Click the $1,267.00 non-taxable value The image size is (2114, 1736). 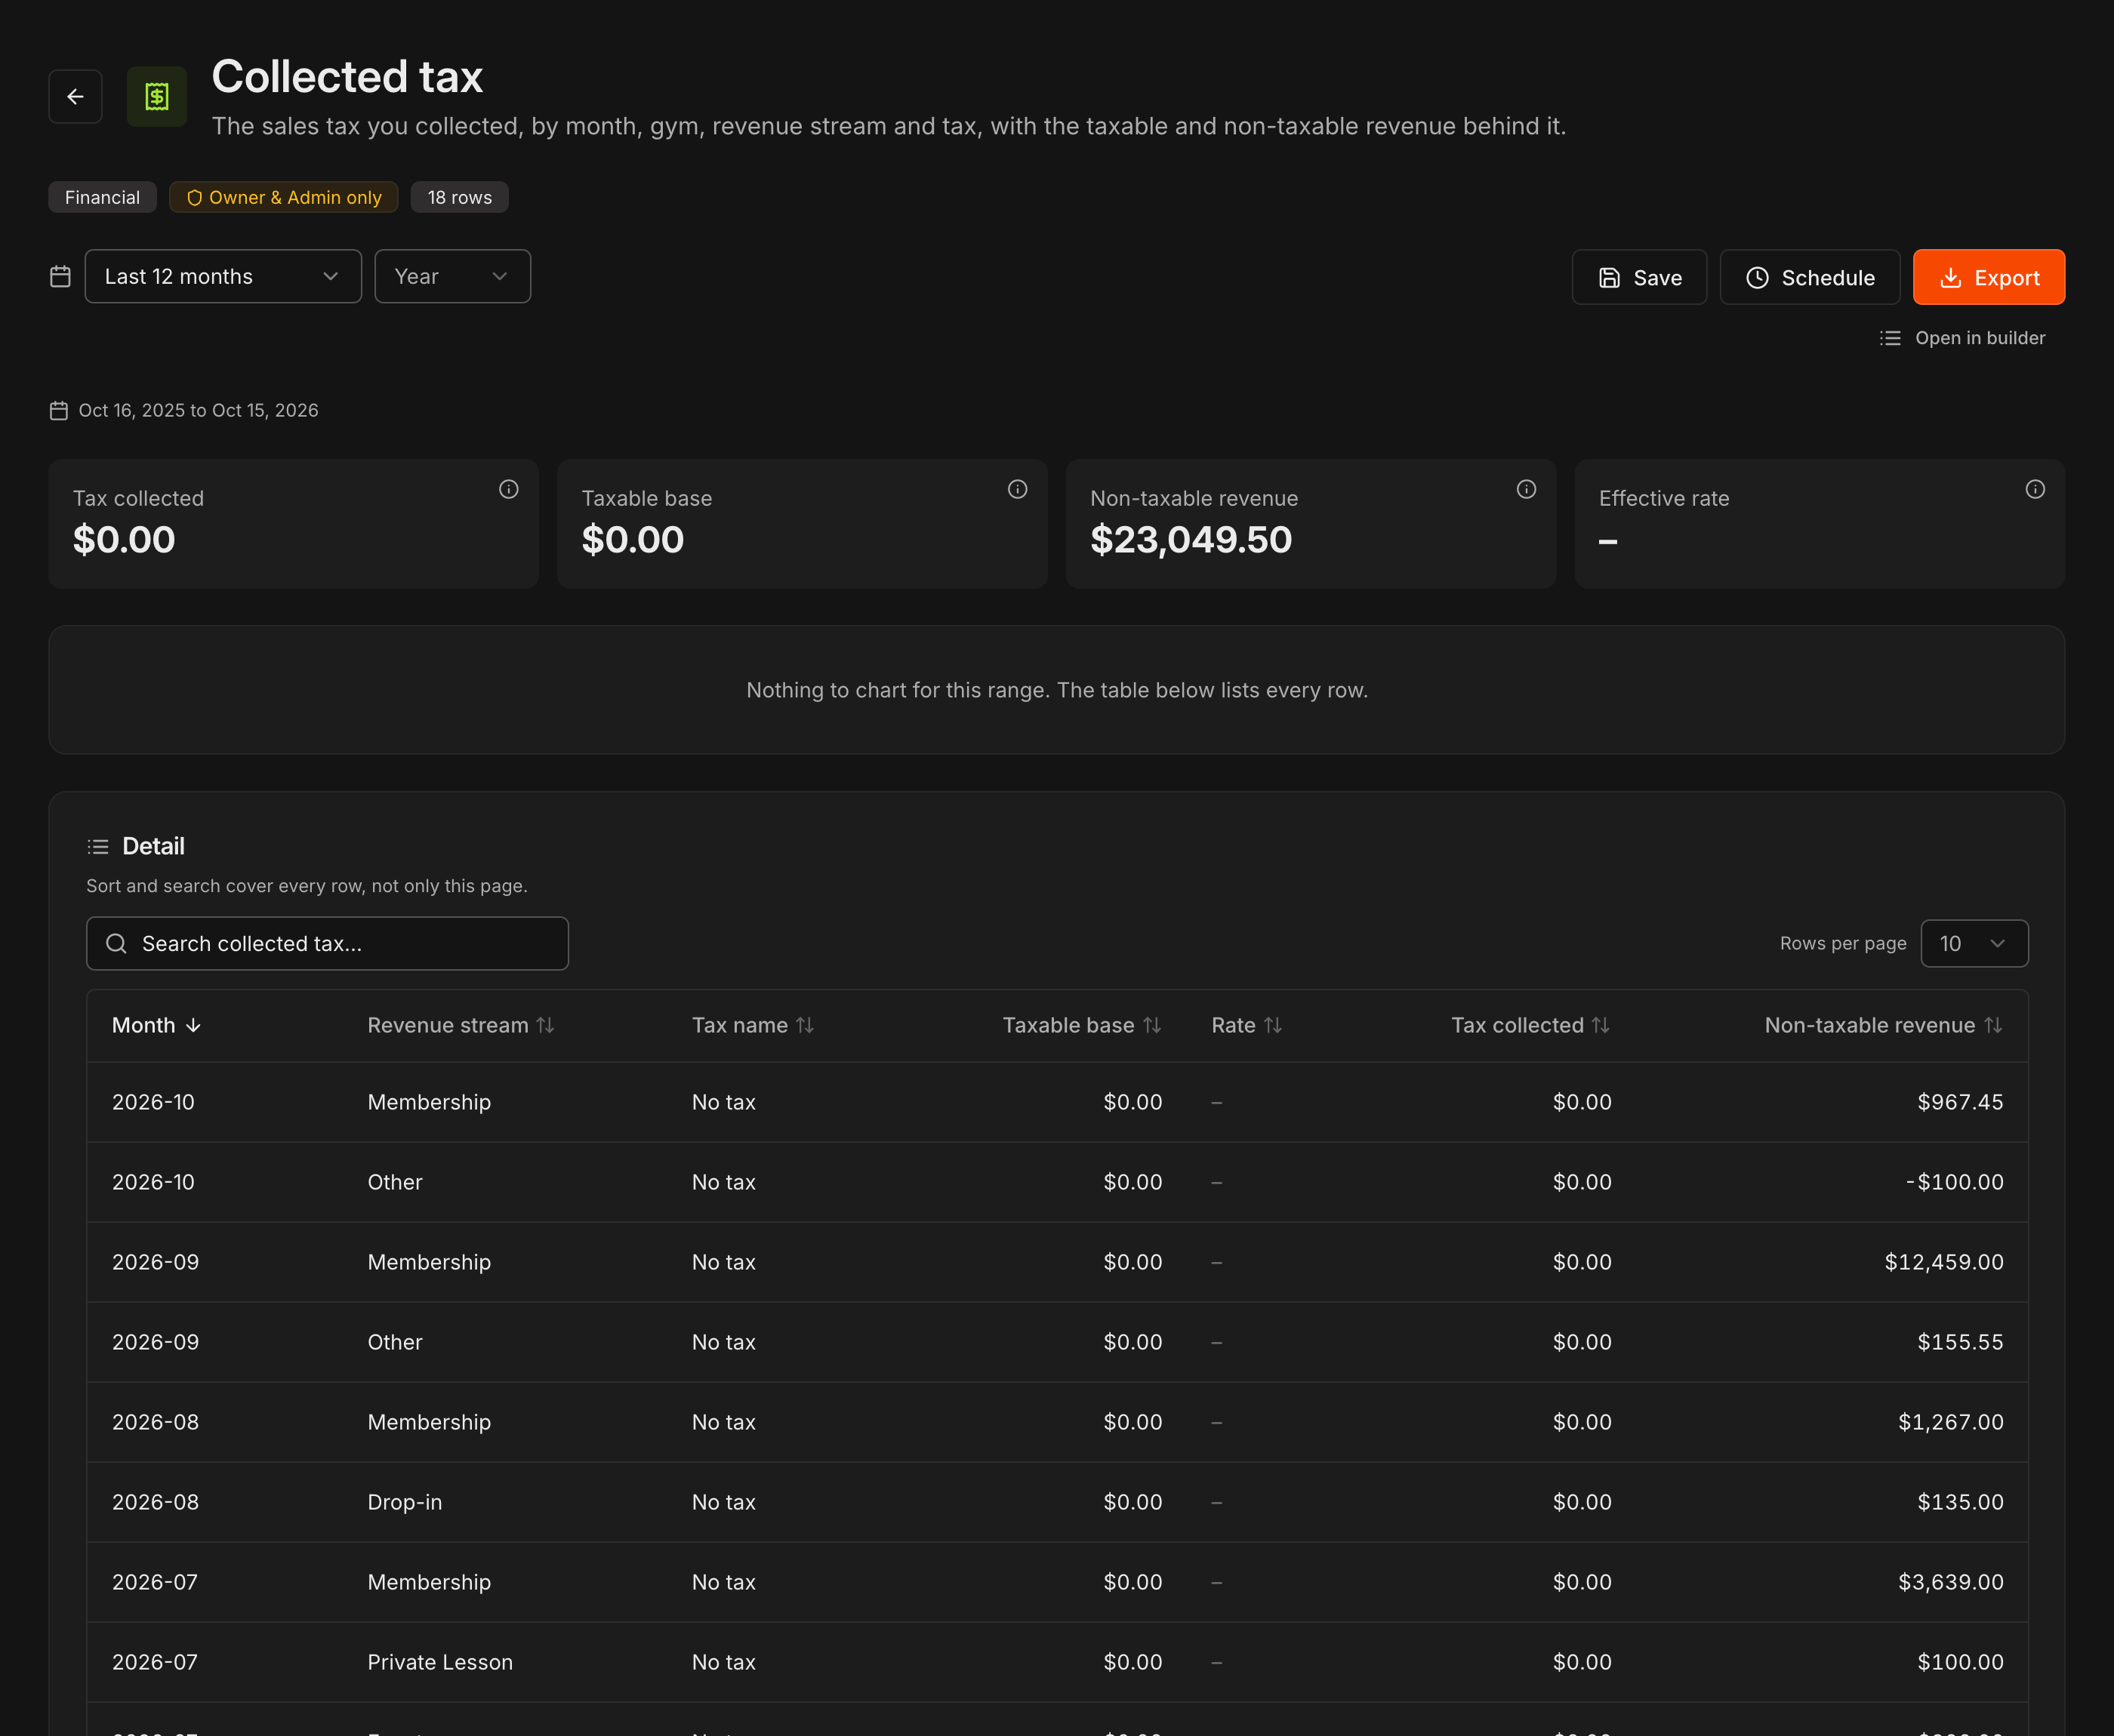[1950, 1422]
